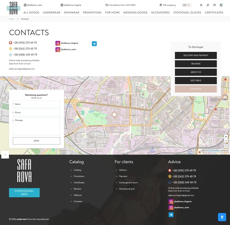The image size is (230, 225).
Task: Click the Instagram icon for @safarova_lingerie in contacts
Action: (x=58, y=43)
